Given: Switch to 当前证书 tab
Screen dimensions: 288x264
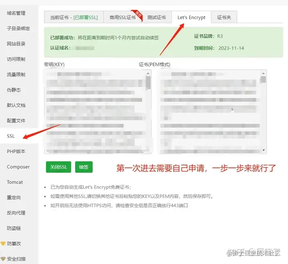Looking at the screenshot, I should [74, 17].
